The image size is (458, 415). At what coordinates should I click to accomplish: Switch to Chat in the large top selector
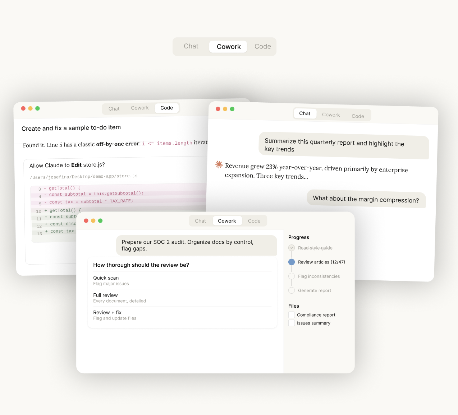(191, 46)
